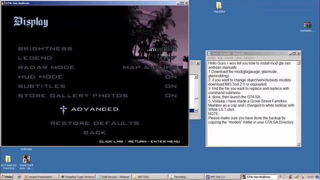
Task: Click the system tray icon to the left of the red circular one
Action: coord(296,177)
